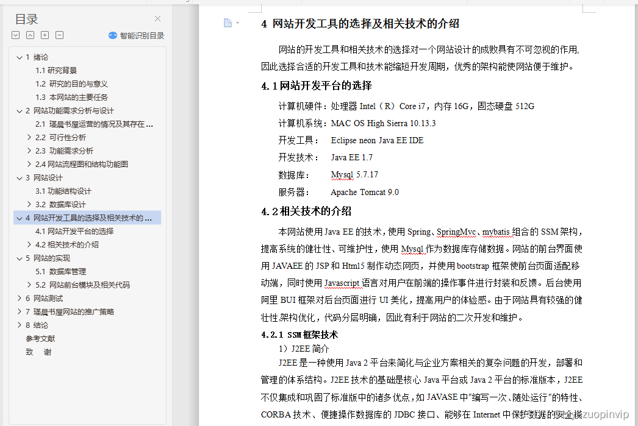The height and width of the screenshot is (426, 638).
Task: Click heading 4.1 网站开发平台的选择 in document
Action: click(317, 85)
